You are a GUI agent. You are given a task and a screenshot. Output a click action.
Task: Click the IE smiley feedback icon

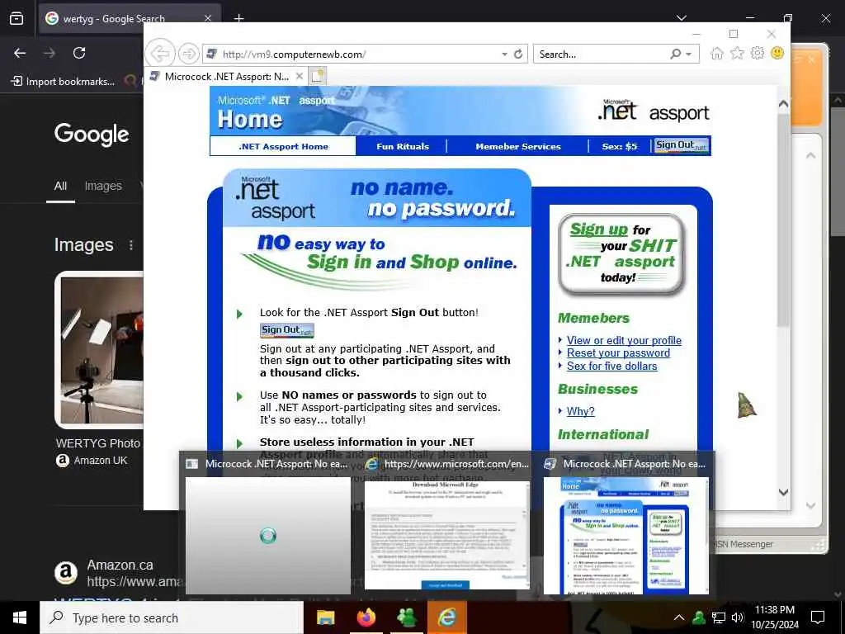tap(777, 53)
